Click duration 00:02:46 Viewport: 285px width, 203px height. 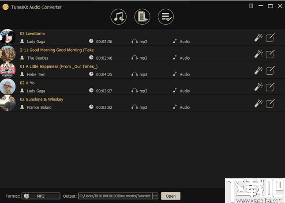pyautogui.click(x=104, y=58)
